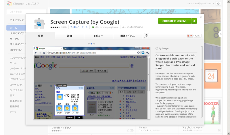Click the (2626) ratings count

coord(64,27)
